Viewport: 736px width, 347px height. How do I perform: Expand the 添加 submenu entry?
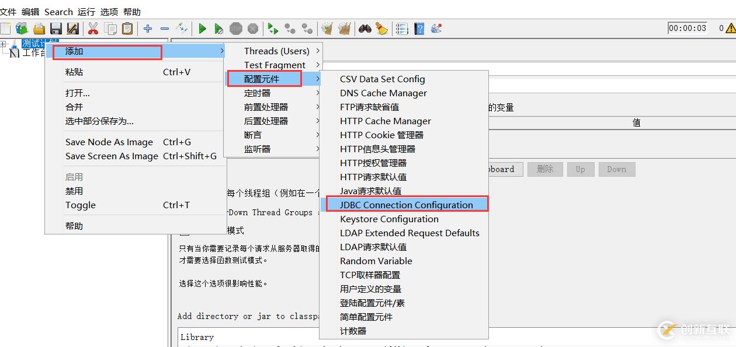[x=136, y=51]
